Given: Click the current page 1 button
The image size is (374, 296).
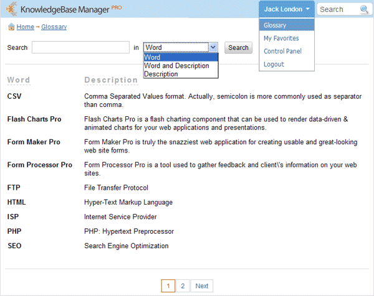Looking at the screenshot, I should [168, 286].
